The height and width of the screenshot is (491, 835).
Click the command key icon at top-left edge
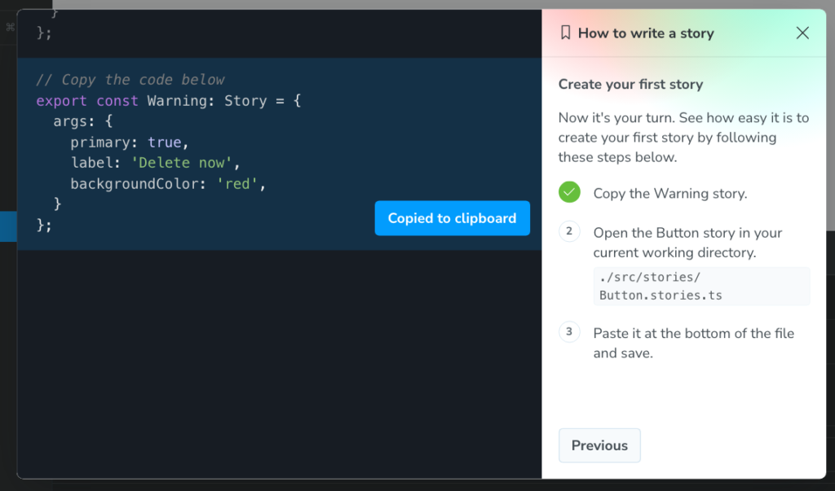pyautogui.click(x=10, y=27)
